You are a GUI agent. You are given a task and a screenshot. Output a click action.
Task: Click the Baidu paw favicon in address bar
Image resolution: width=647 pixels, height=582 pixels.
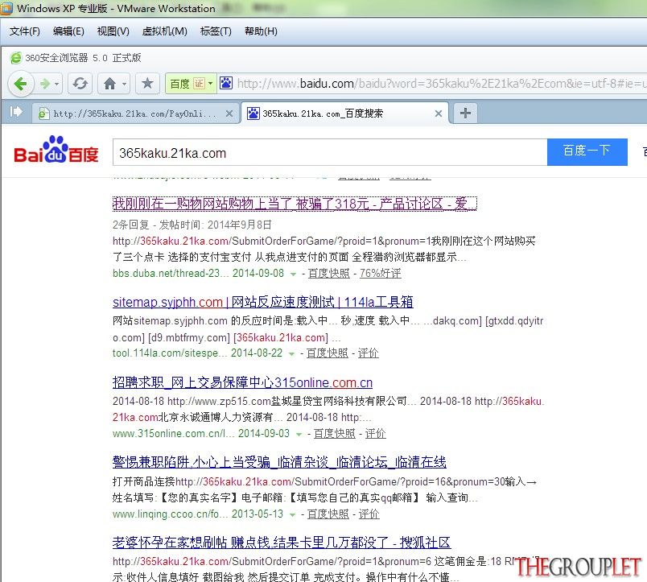click(225, 83)
